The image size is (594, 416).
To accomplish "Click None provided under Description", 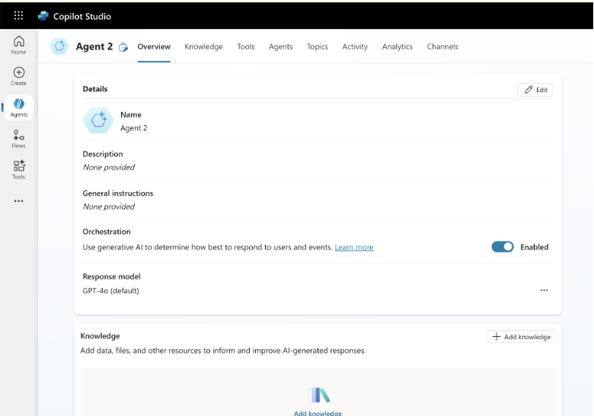I will point(109,168).
